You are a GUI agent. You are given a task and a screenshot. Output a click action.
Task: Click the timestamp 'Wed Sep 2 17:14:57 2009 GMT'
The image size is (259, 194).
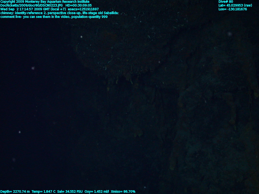[x=25, y=9]
